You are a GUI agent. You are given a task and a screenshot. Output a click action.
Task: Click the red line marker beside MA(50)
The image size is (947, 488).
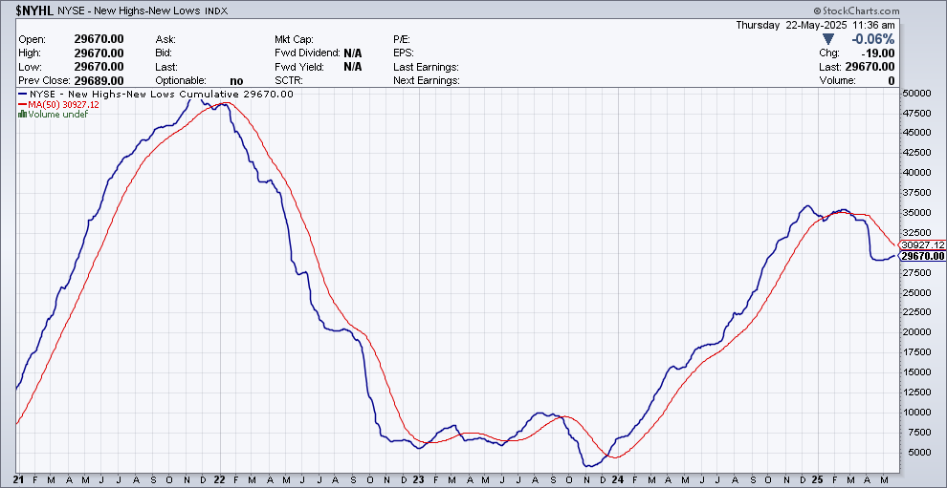[22, 104]
